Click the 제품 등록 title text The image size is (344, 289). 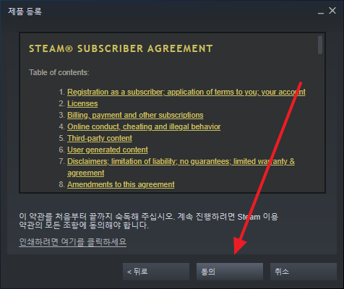[25, 12]
